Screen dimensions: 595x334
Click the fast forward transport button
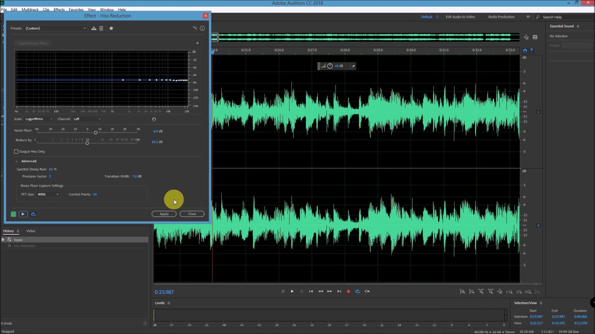tap(330, 291)
